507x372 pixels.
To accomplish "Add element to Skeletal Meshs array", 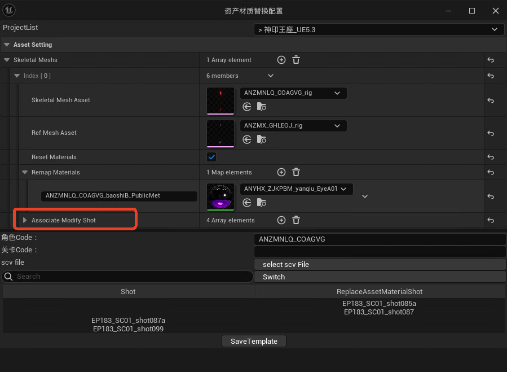I will click(281, 60).
